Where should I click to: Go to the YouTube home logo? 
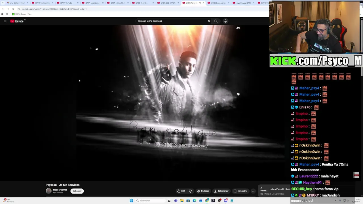pyautogui.click(x=17, y=21)
